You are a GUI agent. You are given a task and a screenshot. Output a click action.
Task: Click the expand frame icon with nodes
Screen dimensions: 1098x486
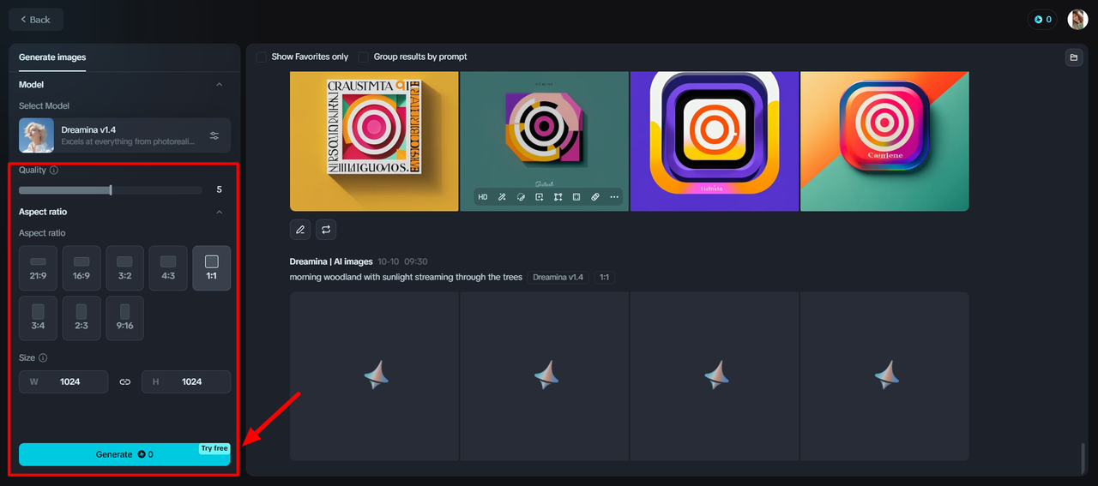(x=558, y=197)
